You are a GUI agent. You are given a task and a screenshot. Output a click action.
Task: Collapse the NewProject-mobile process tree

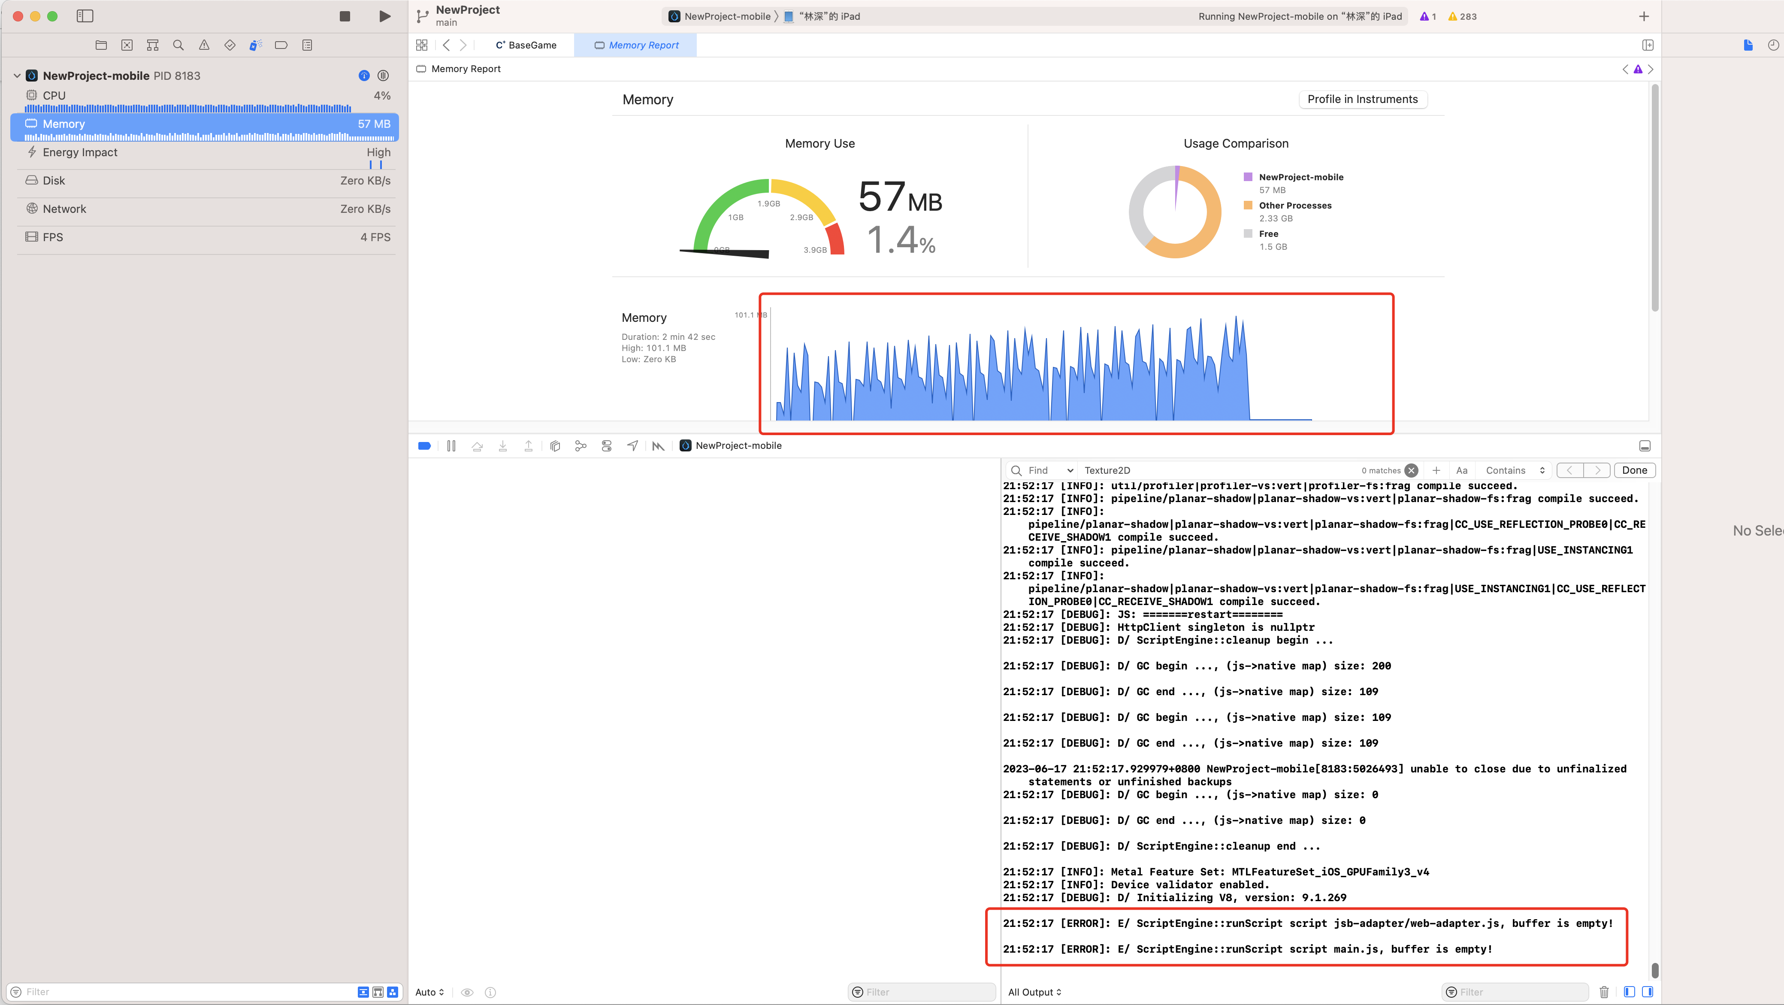pos(17,76)
